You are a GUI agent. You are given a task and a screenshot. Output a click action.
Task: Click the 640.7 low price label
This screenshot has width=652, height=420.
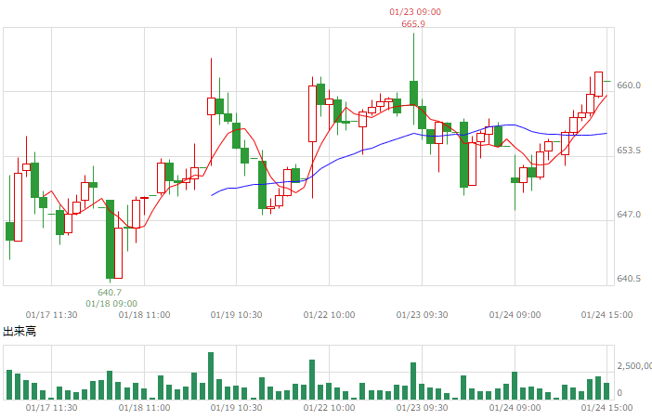(x=110, y=293)
